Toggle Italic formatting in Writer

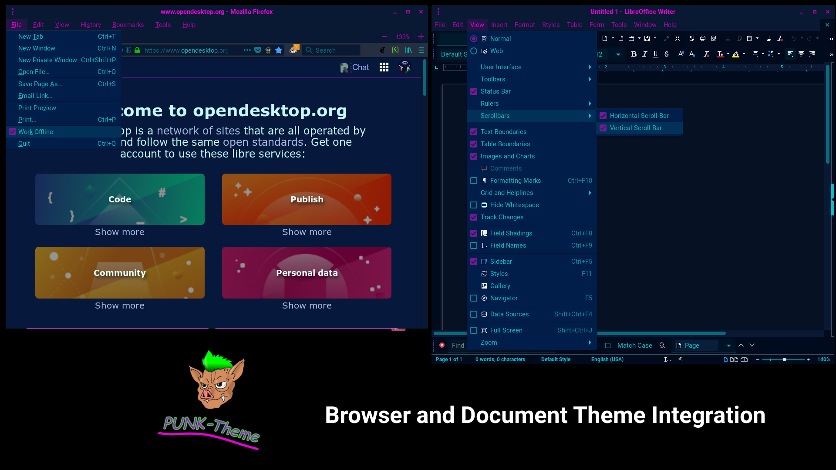pyautogui.click(x=645, y=54)
